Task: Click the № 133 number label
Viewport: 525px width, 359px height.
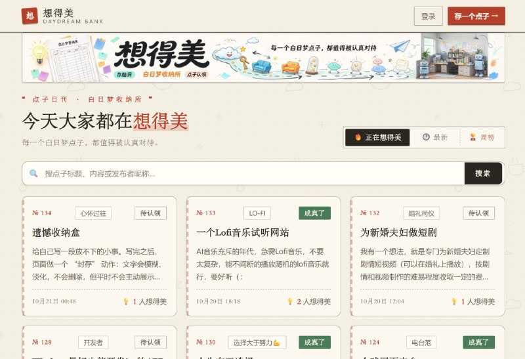Action: pyautogui.click(x=206, y=213)
